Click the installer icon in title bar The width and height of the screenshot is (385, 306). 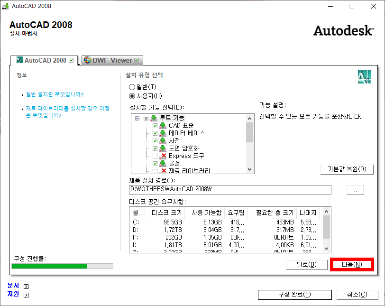(5, 6)
